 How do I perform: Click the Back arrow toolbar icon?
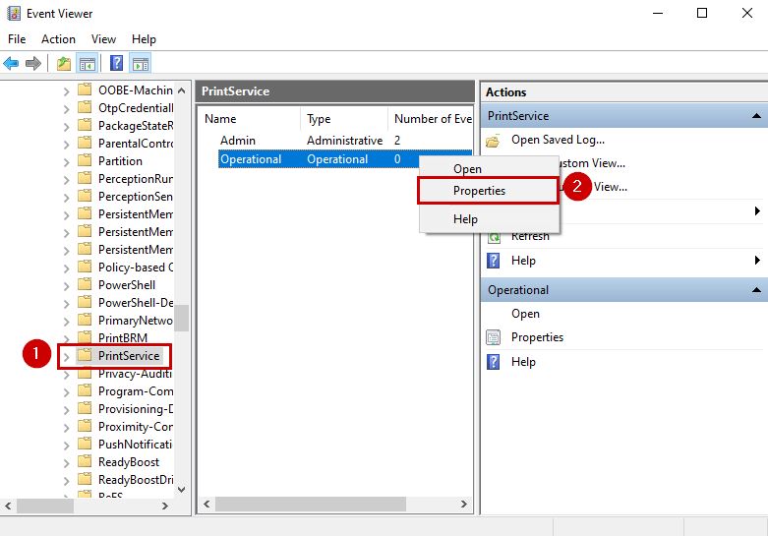click(x=11, y=63)
